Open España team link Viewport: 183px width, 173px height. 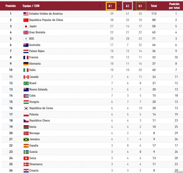34,146
